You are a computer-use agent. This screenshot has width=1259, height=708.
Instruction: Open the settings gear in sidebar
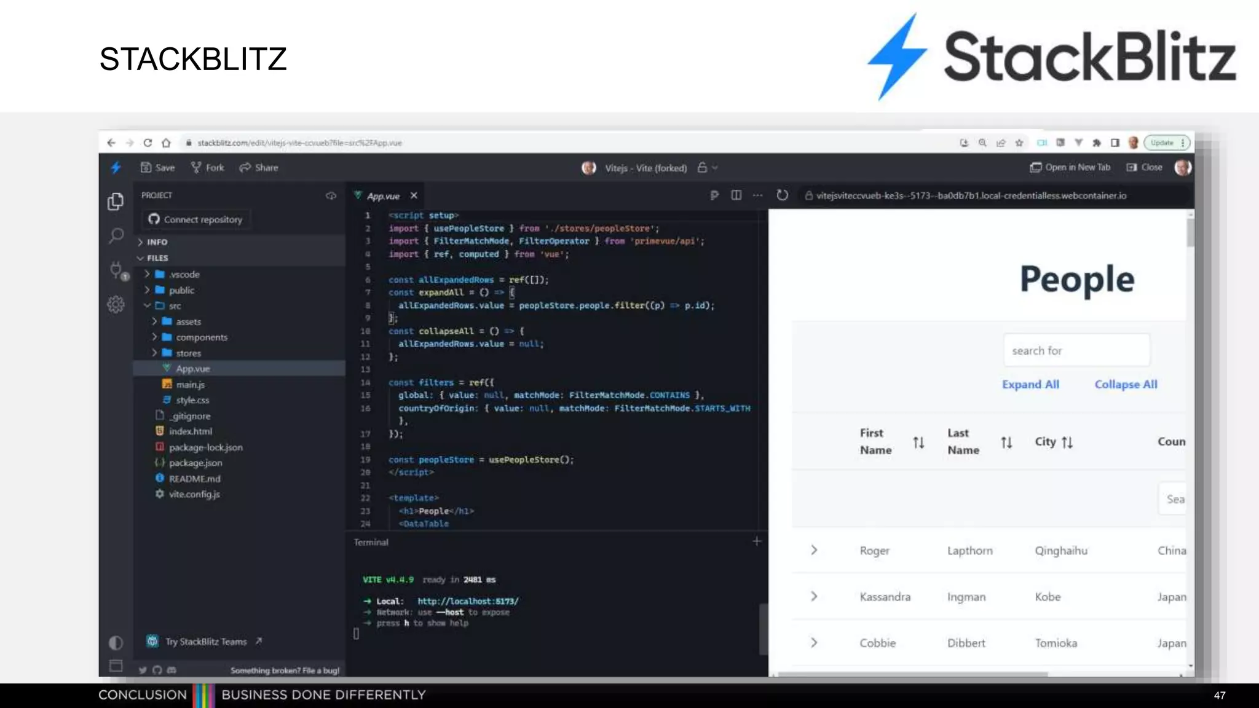116,304
